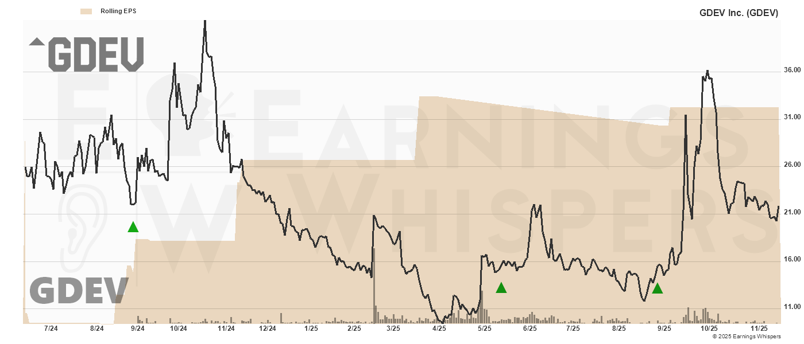Click the 1/25 date axis label

coord(311,329)
